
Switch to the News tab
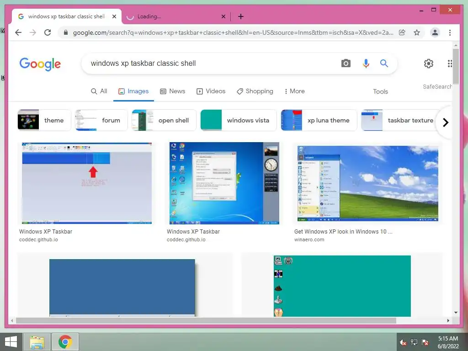click(172, 91)
